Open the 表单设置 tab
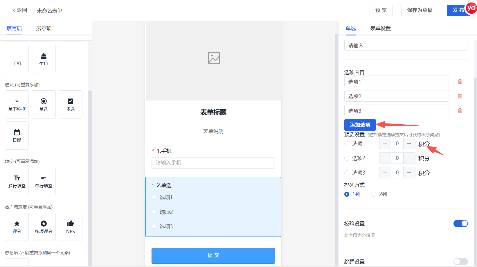Viewport: 477px width, 267px height. click(380, 28)
